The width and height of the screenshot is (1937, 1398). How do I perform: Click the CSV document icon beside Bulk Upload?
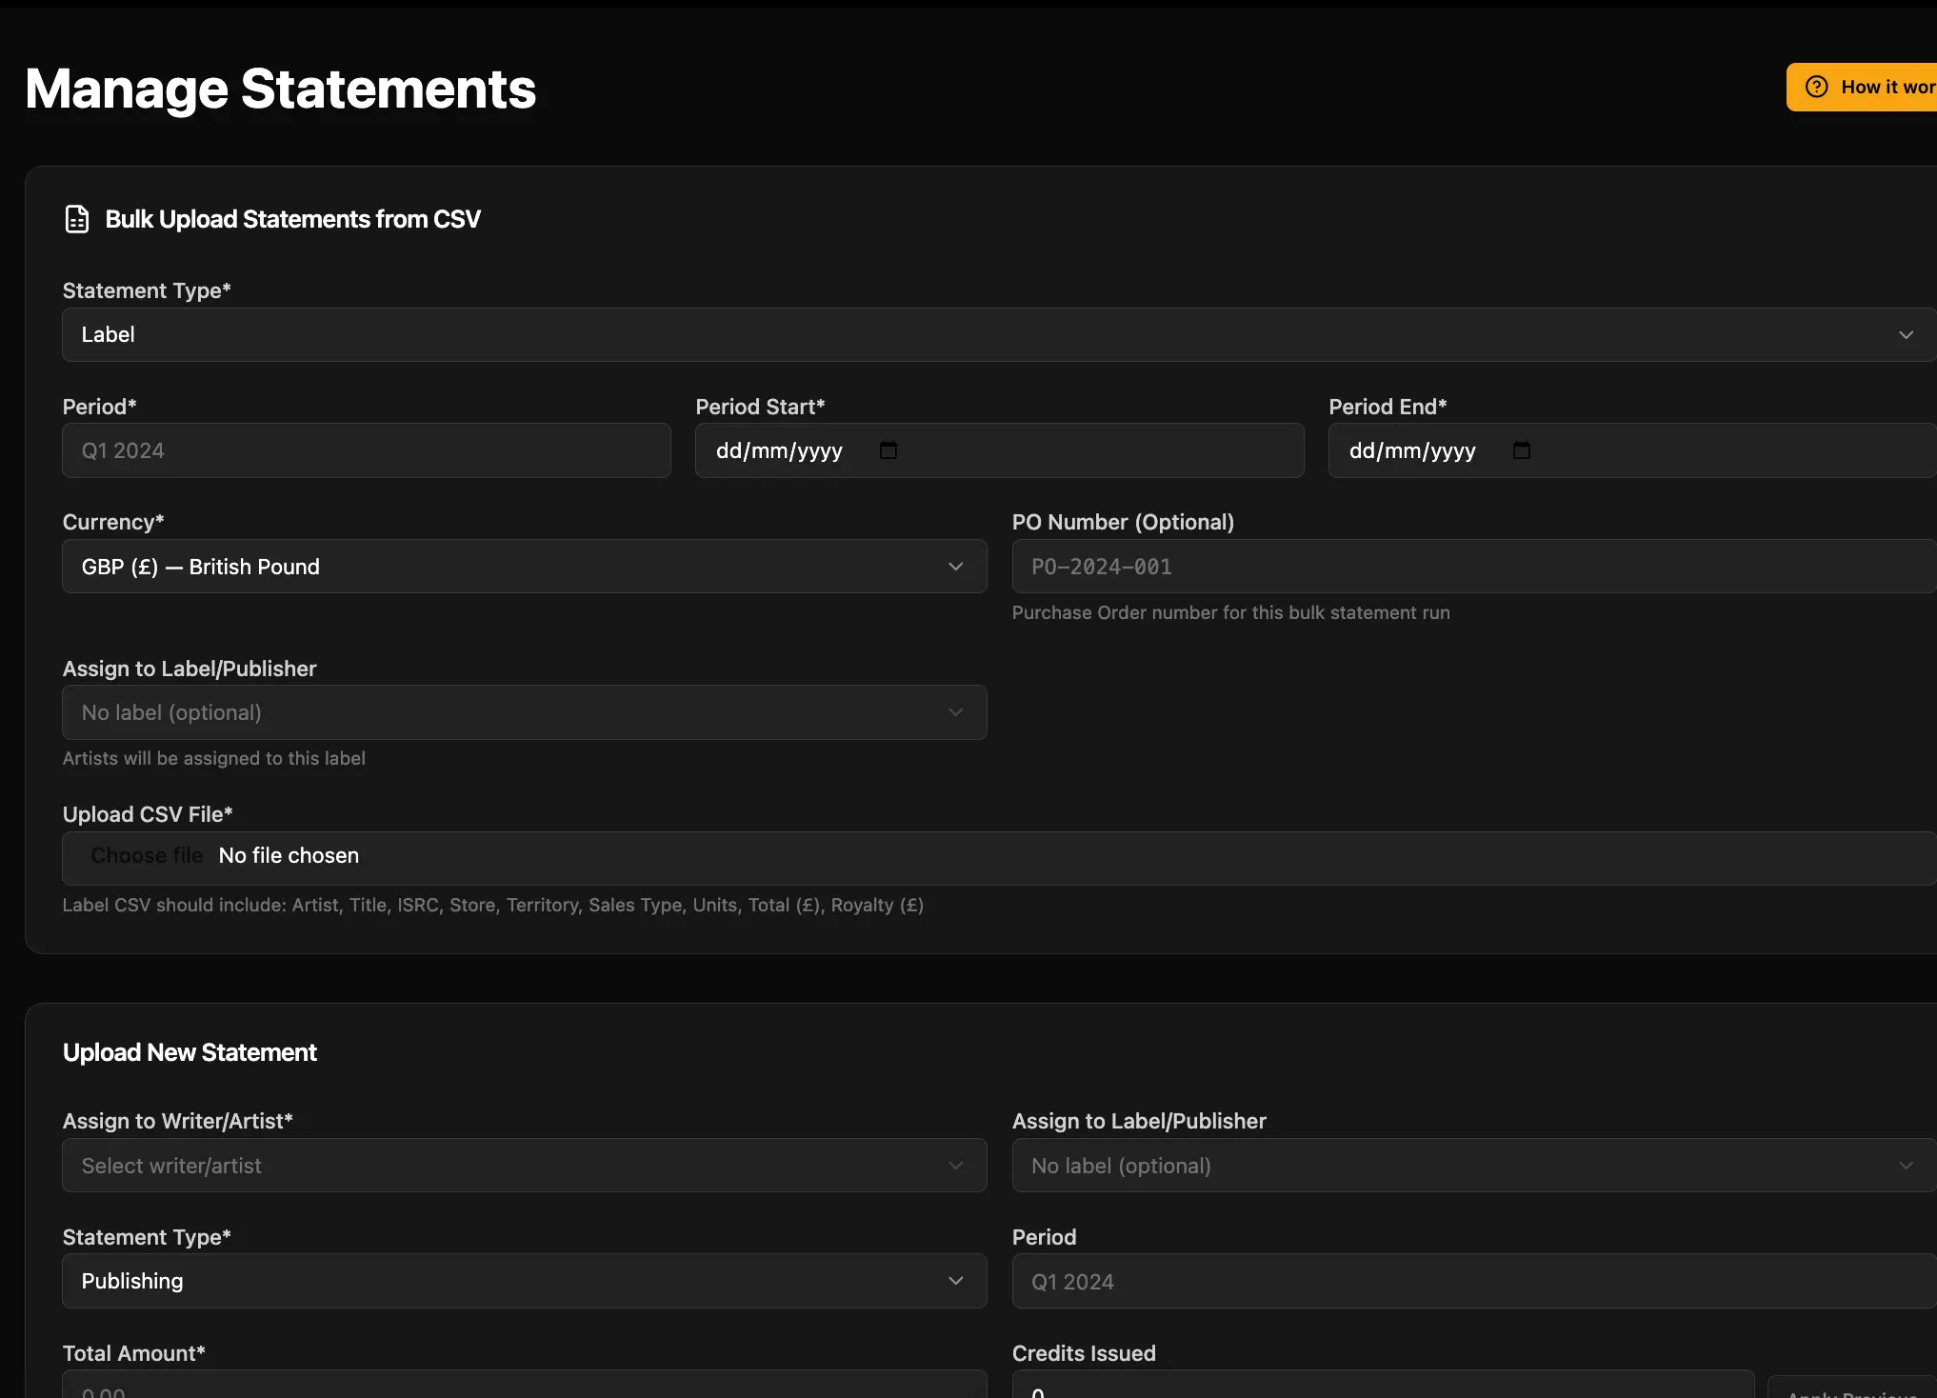77,219
